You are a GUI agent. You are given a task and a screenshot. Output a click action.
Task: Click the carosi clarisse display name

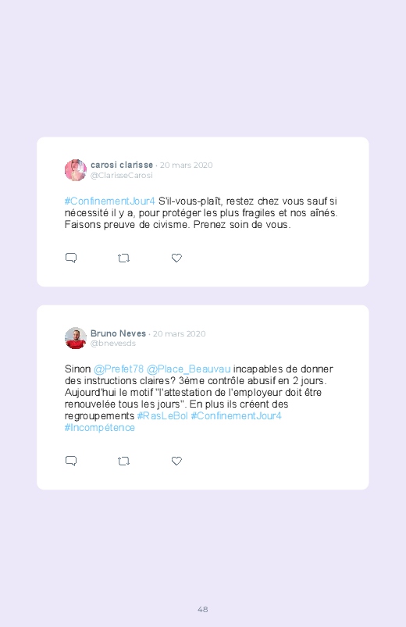click(x=122, y=165)
